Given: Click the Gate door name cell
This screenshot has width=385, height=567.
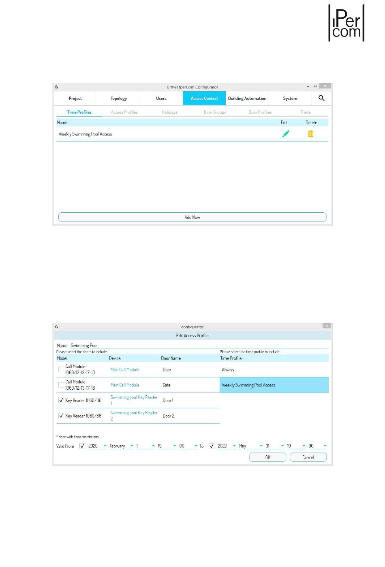Looking at the screenshot, I should [x=167, y=385].
